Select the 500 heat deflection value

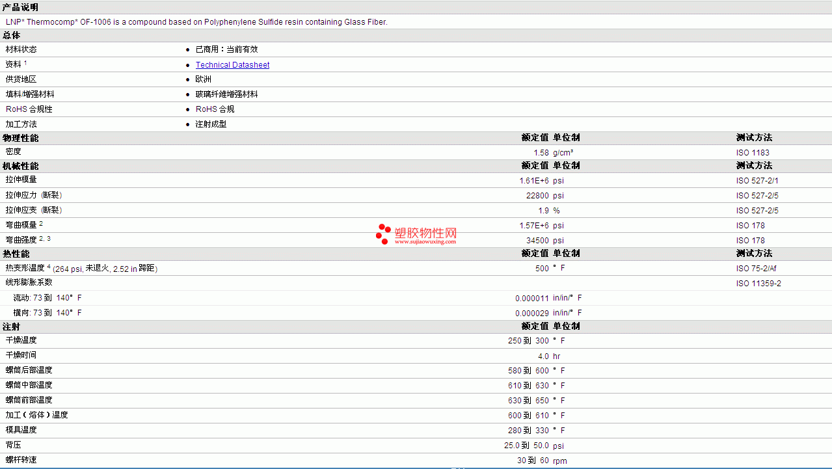(x=543, y=269)
